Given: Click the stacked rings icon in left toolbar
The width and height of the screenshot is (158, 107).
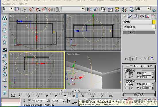Looking at the screenshot, I should click(x=5, y=56).
